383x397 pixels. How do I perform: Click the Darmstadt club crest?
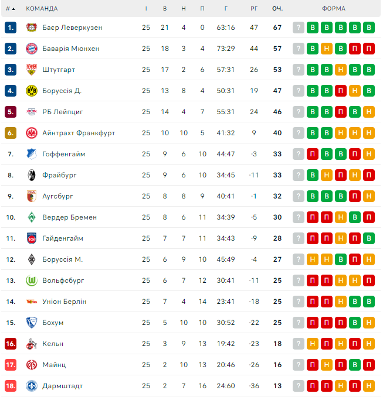click(32, 386)
